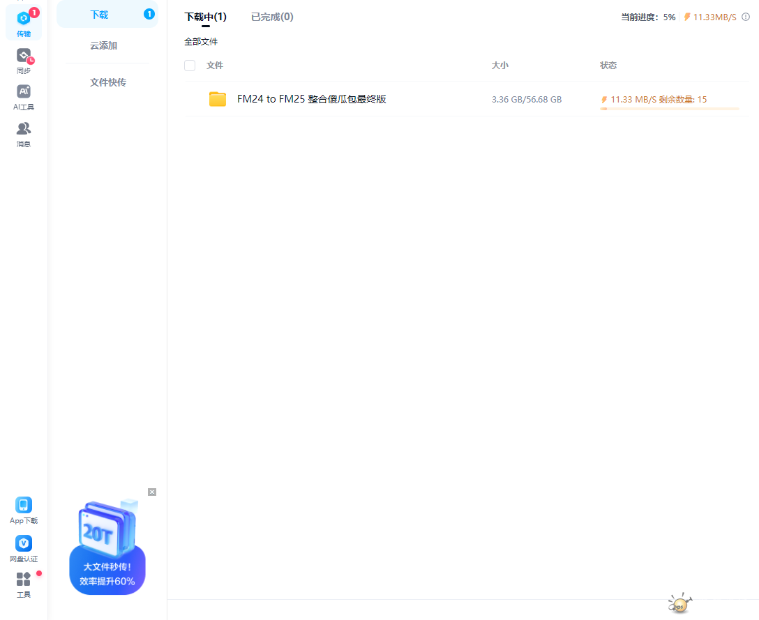Click the download progress bar of FM24 task
Image resolution: width=759 pixels, height=620 pixels.
tap(671, 109)
